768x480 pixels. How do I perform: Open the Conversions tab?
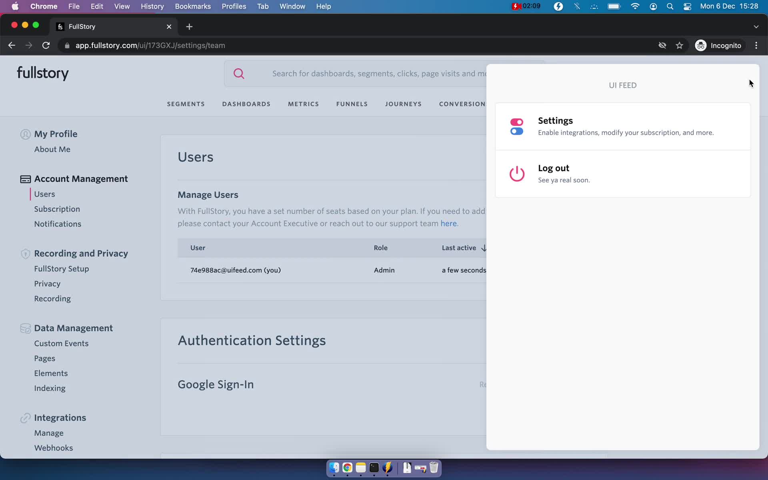tap(463, 104)
